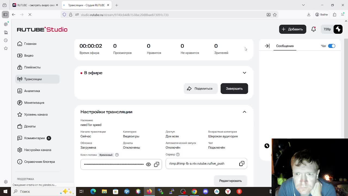Collapse the chat panel arrow icon
This screenshot has height=196, width=348.
coord(267,46)
